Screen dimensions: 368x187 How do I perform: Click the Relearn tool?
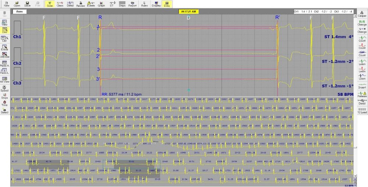[362, 94]
